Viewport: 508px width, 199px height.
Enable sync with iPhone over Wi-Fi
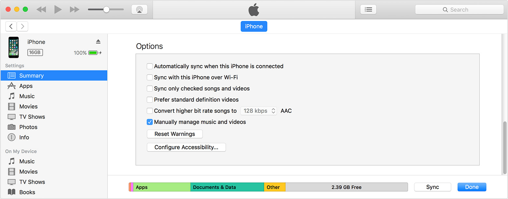150,77
